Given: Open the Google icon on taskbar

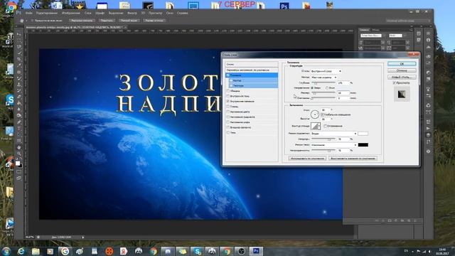Looking at the screenshot, I should coord(65,251).
